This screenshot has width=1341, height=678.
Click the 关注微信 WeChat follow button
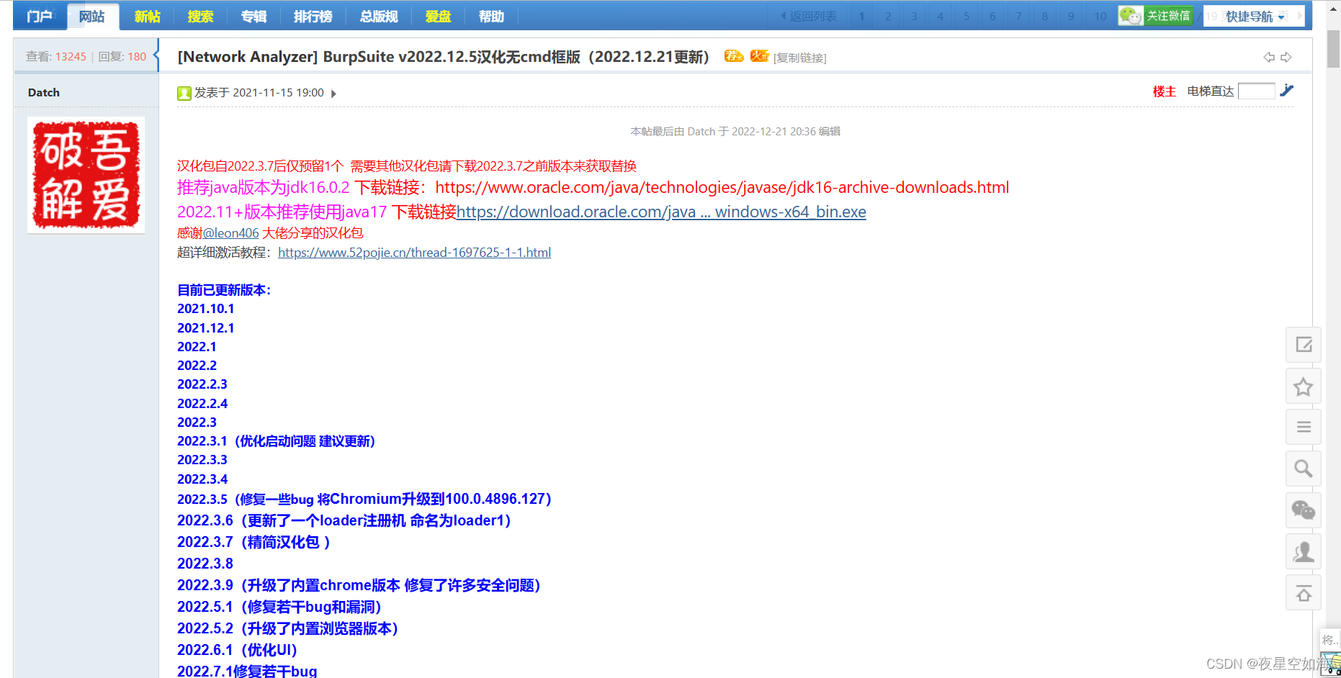click(1156, 16)
